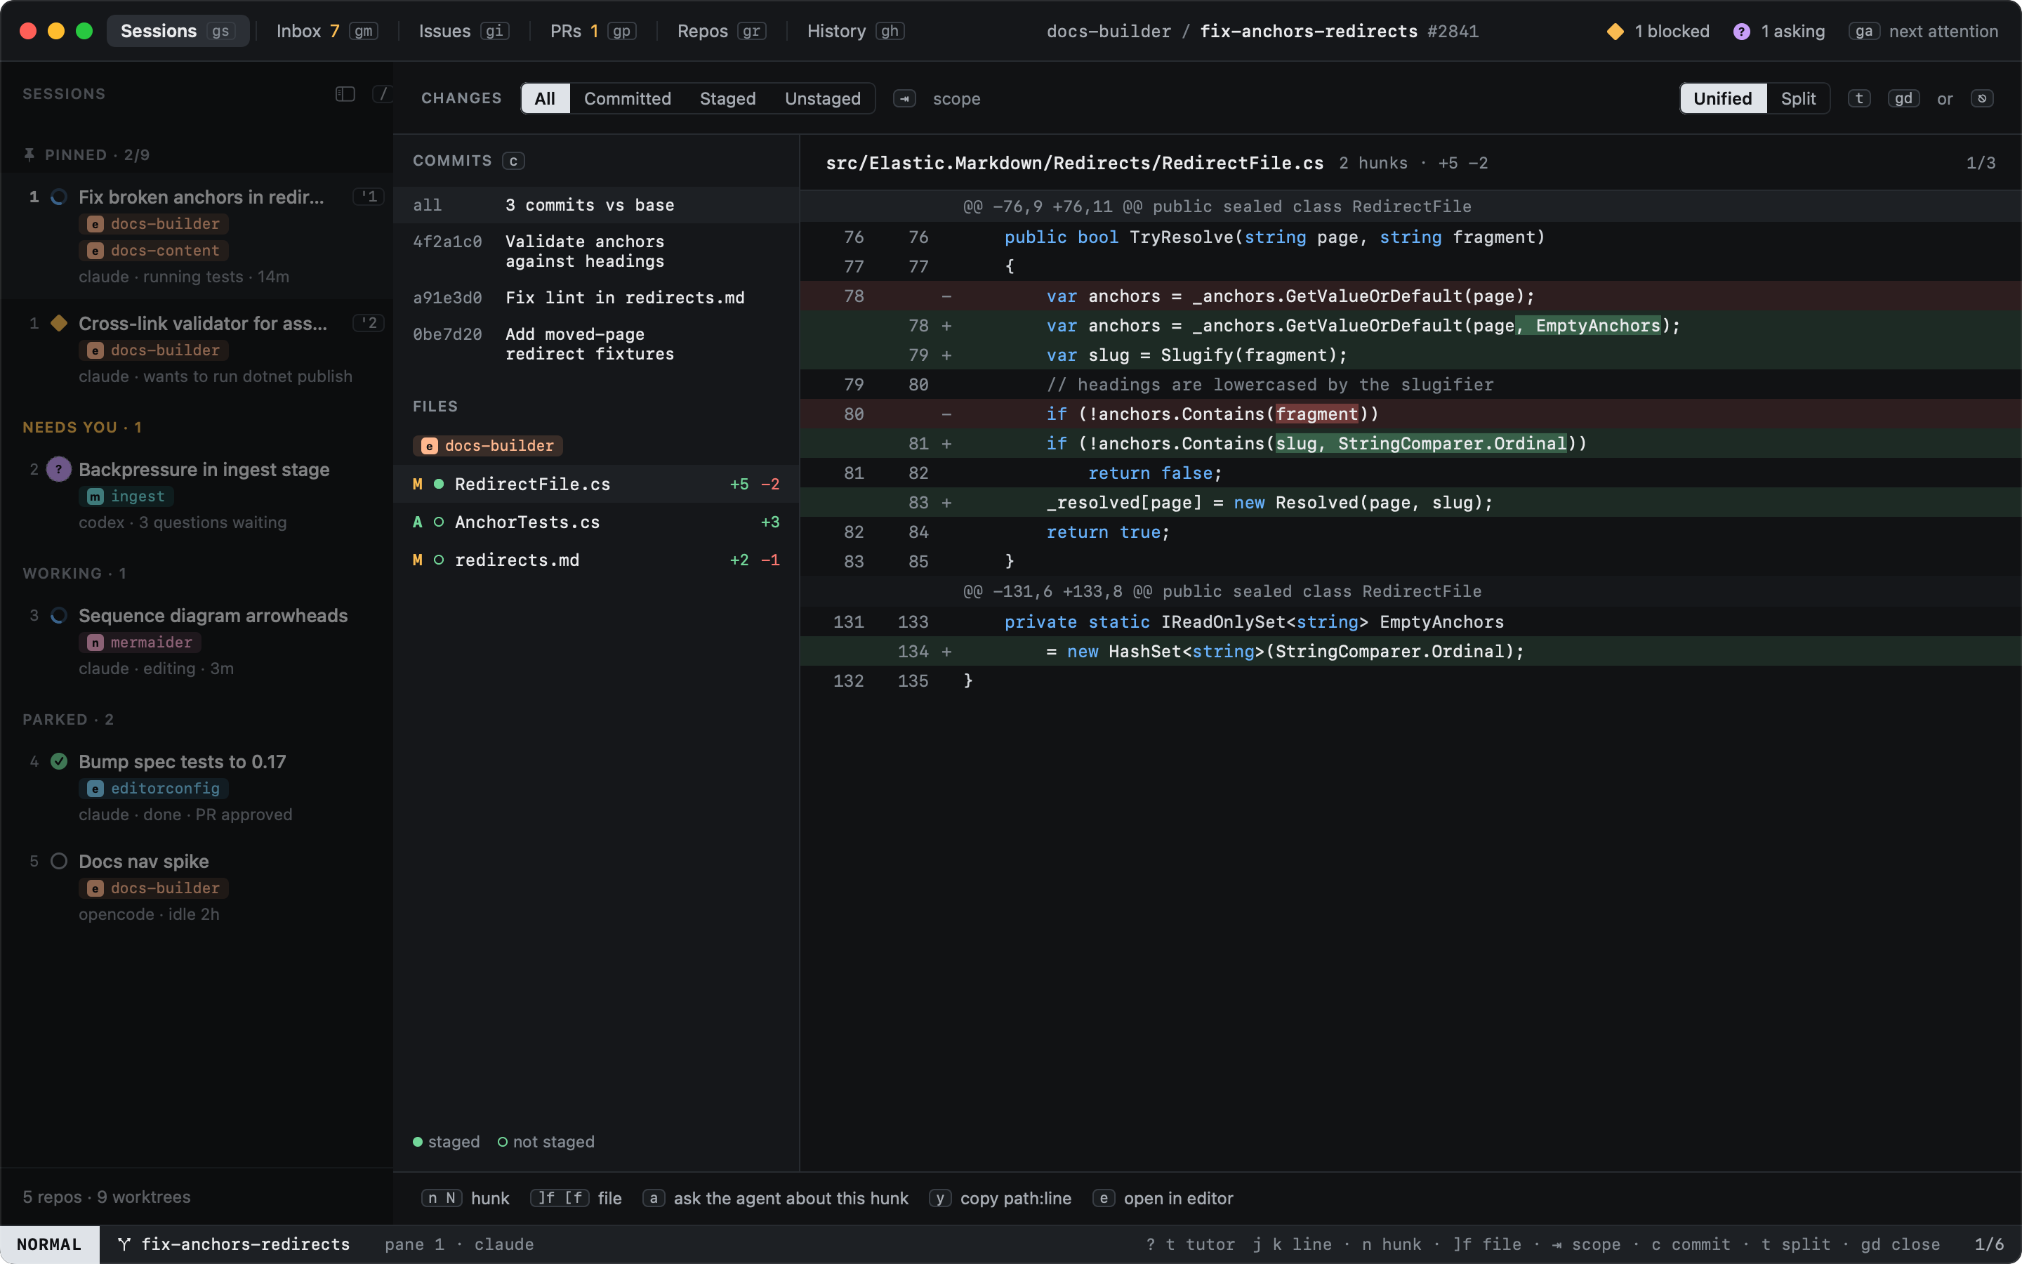
Task: Open the History tab
Action: tap(856, 31)
